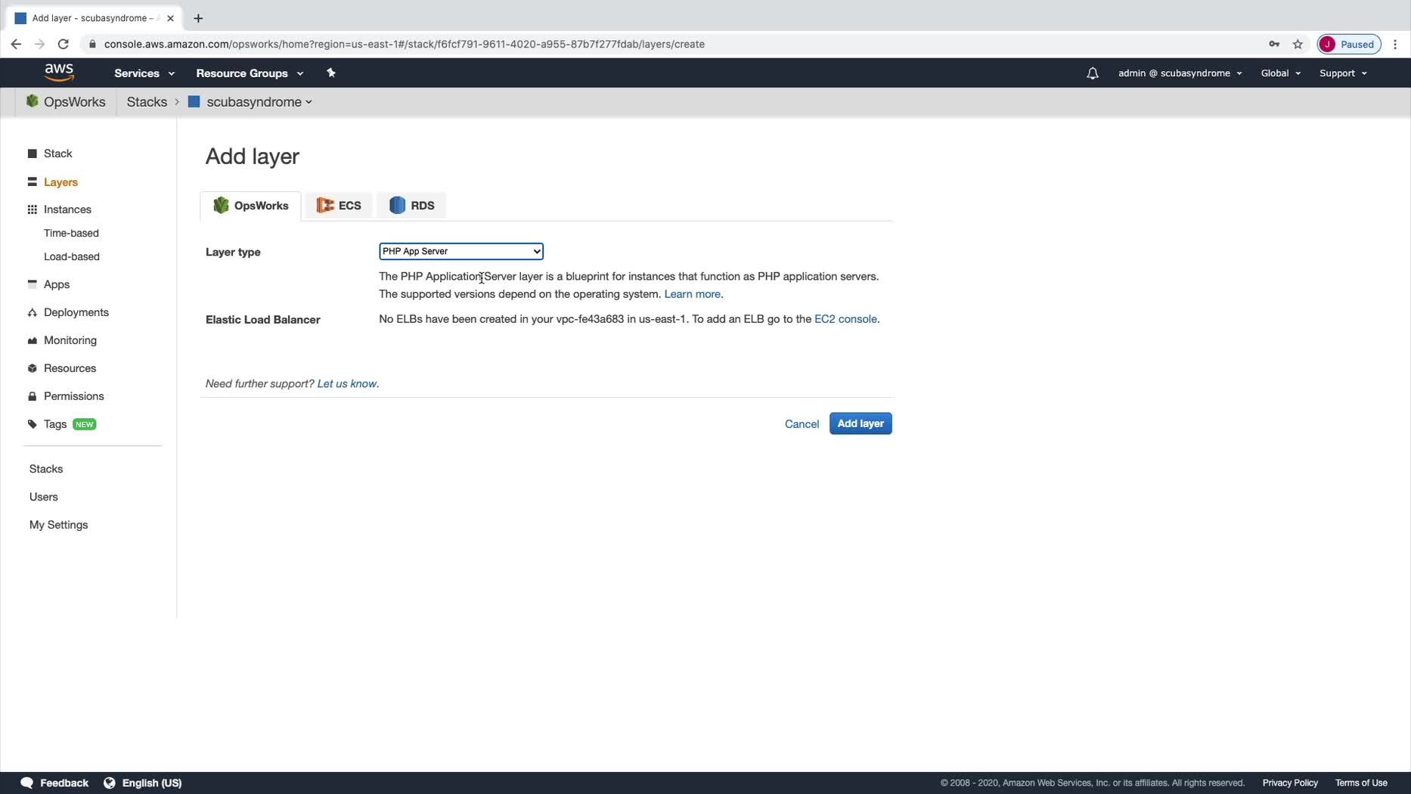The width and height of the screenshot is (1411, 794).
Task: Open Monitoring in the sidebar
Action: pos(70,340)
